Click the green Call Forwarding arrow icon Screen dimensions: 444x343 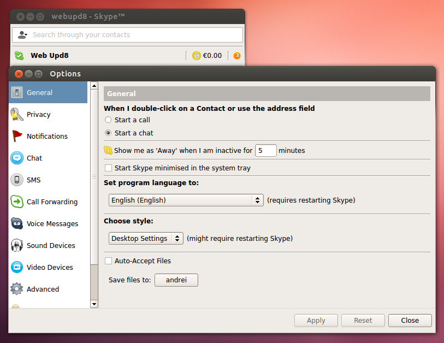(17, 202)
